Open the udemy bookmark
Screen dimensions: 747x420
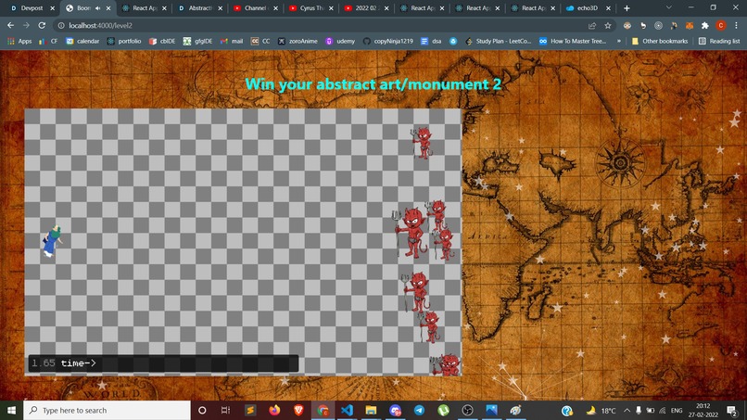pyautogui.click(x=340, y=41)
